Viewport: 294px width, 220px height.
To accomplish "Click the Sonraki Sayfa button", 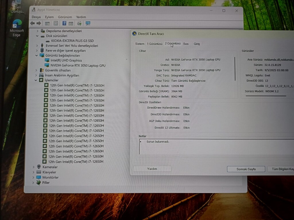I will pos(246,169).
